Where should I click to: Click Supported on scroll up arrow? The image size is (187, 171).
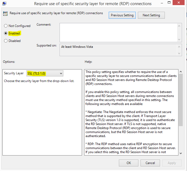click(180, 46)
